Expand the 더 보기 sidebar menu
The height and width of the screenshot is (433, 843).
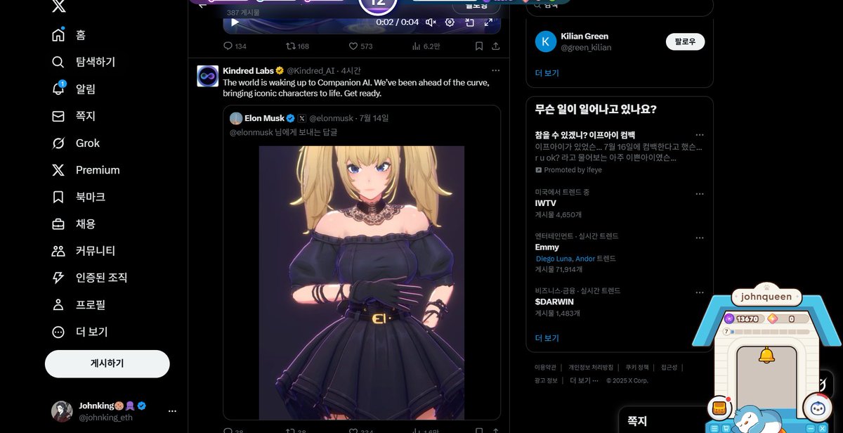[80, 332]
